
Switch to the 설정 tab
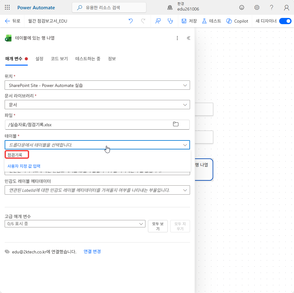(x=39, y=59)
